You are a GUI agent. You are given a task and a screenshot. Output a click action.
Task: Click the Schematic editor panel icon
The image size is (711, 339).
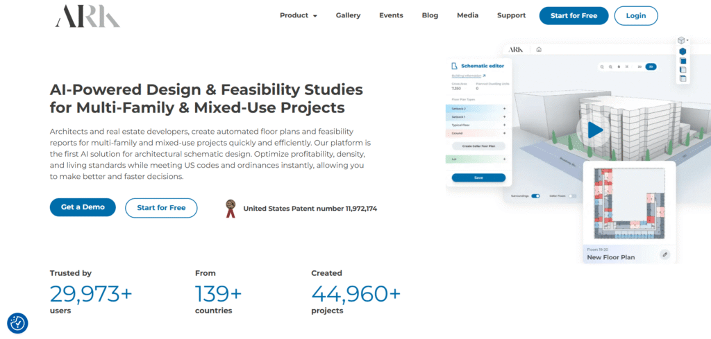point(455,66)
